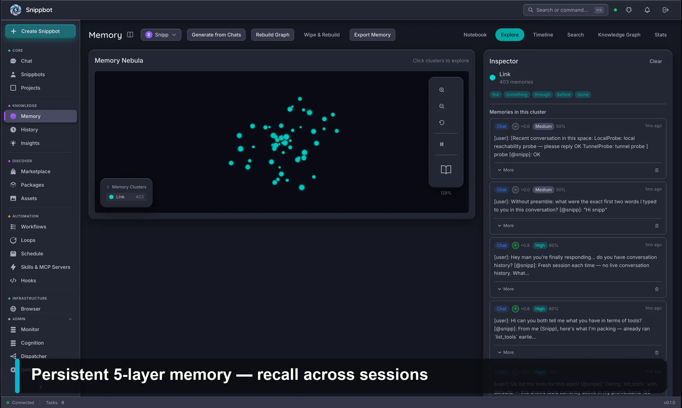This screenshot has width=682, height=408.
Task: Open Snippbots in the sidebar
Action: [41, 75]
